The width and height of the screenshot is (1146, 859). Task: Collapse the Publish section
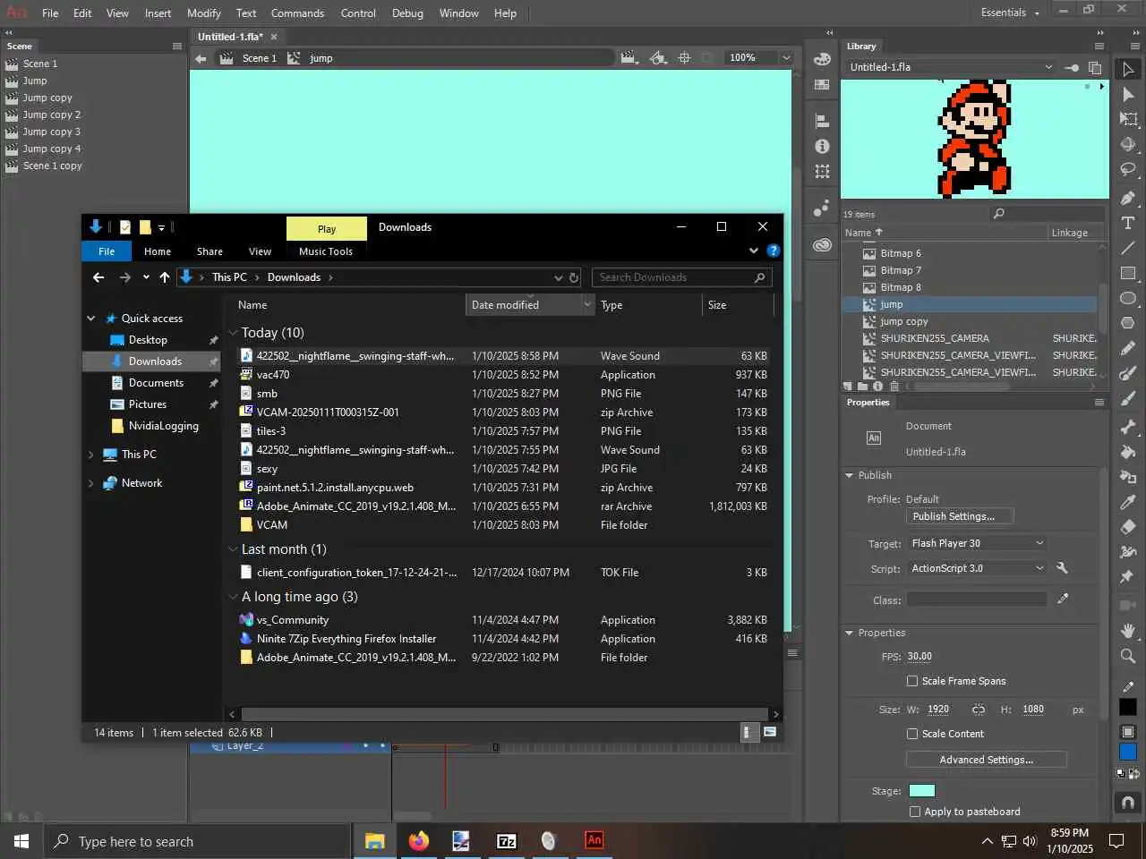tap(849, 475)
